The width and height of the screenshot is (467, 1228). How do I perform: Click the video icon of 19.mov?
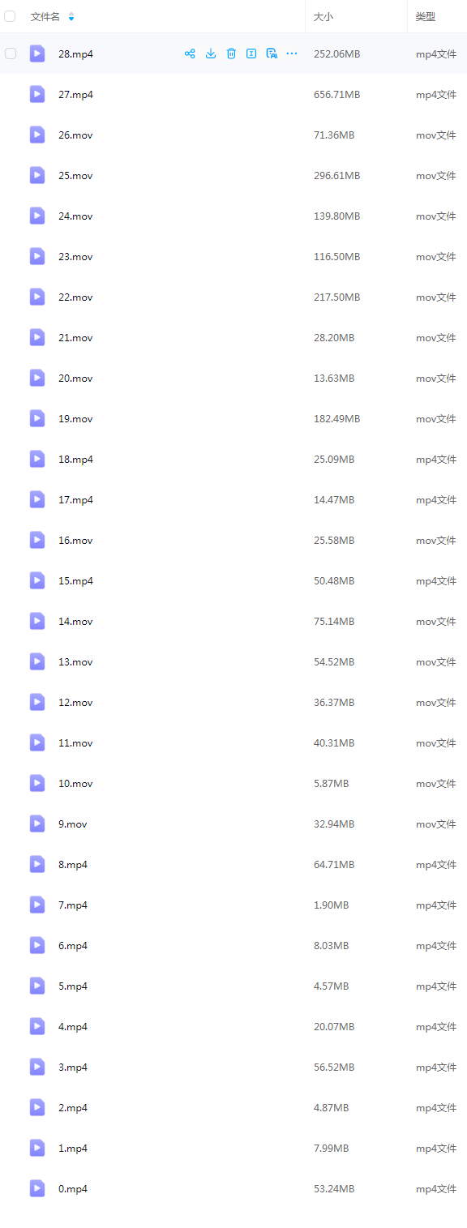coord(37,418)
